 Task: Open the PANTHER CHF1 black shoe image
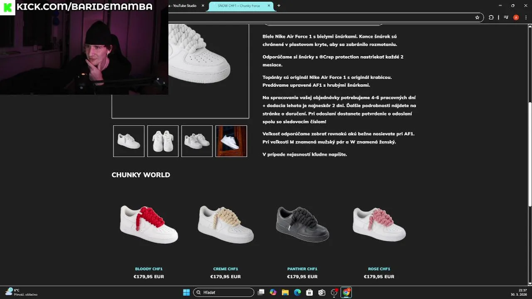point(302,224)
